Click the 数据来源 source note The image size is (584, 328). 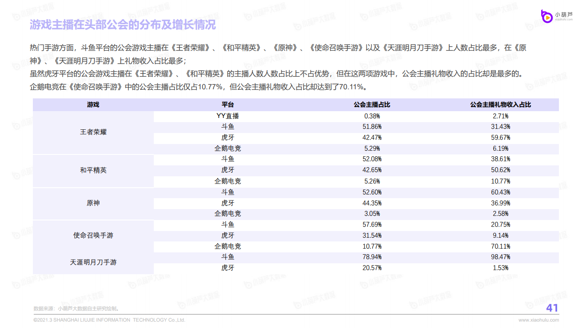(x=76, y=308)
